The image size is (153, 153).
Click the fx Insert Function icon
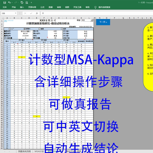coord(37,13)
